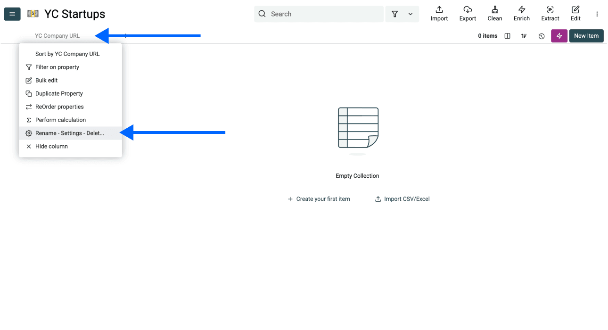Open the sort order icon near item count
This screenshot has width=608, height=330.
click(524, 36)
